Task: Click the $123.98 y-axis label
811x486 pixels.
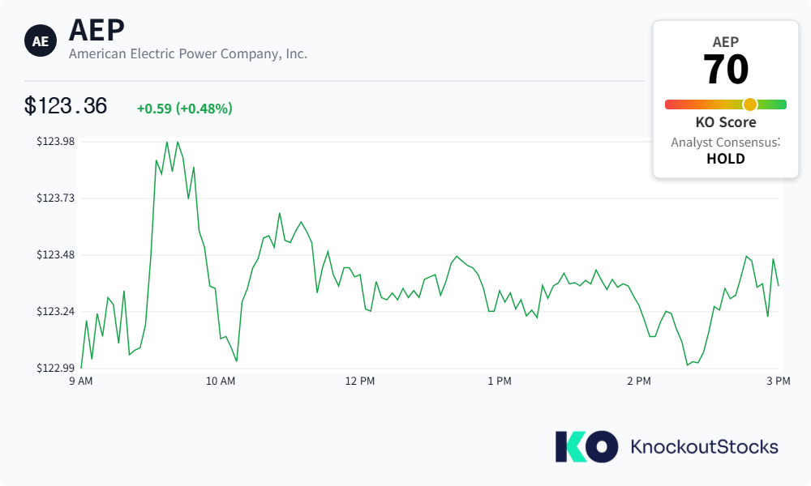Action: [55, 141]
